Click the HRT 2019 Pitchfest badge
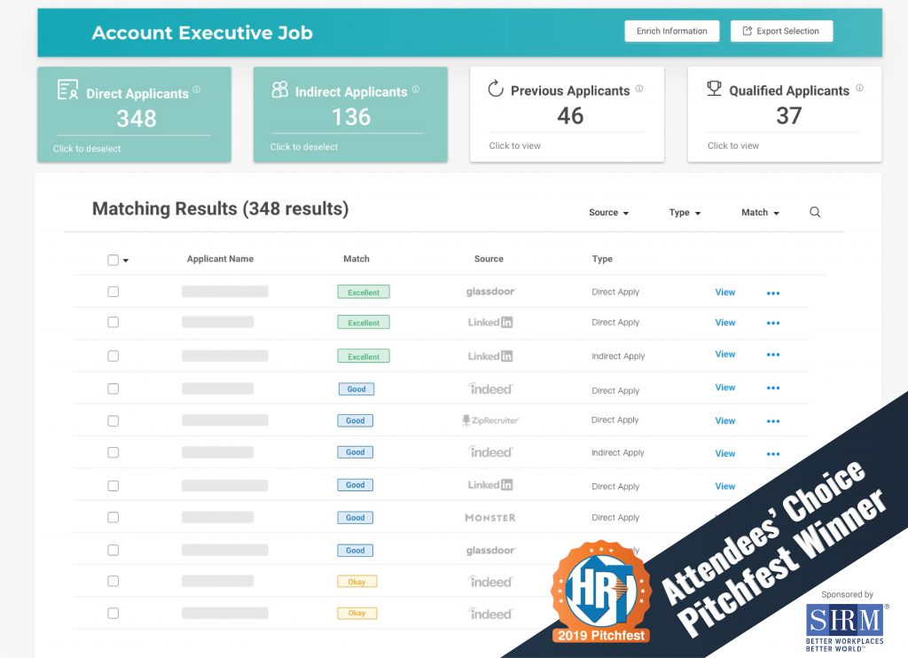The width and height of the screenshot is (908, 658). [x=601, y=592]
